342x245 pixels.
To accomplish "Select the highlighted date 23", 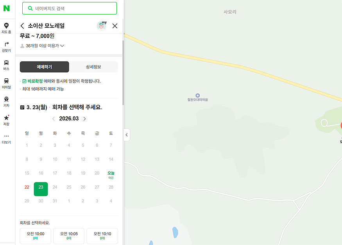I will 41,187.
